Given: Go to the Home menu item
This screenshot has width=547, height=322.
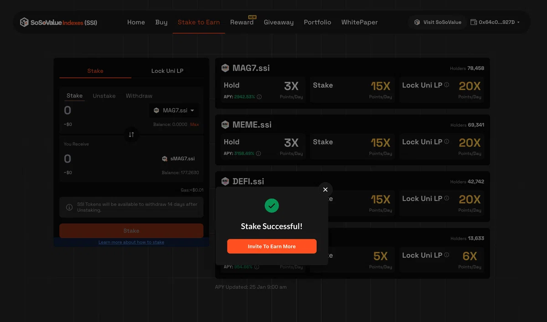Looking at the screenshot, I should [136, 22].
